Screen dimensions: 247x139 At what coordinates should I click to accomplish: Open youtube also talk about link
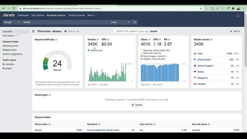click(x=196, y=130)
